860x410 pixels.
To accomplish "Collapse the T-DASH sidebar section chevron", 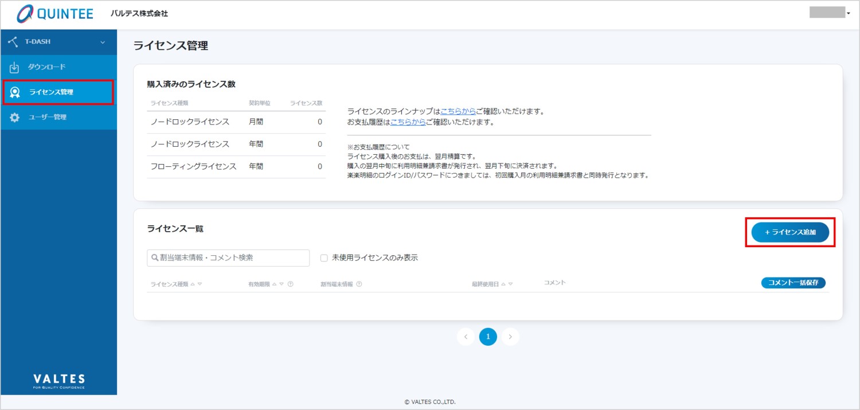I will [x=103, y=42].
